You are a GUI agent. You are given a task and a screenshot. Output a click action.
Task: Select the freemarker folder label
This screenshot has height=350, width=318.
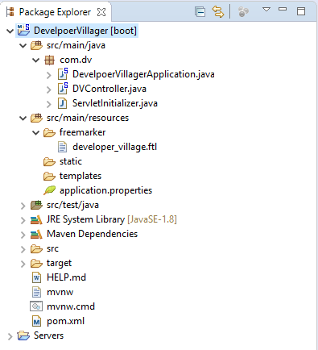(82, 132)
